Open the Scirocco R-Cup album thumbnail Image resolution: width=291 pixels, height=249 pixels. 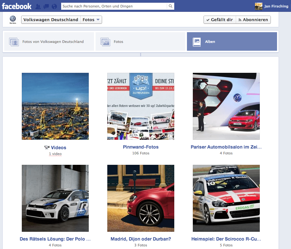226,198
